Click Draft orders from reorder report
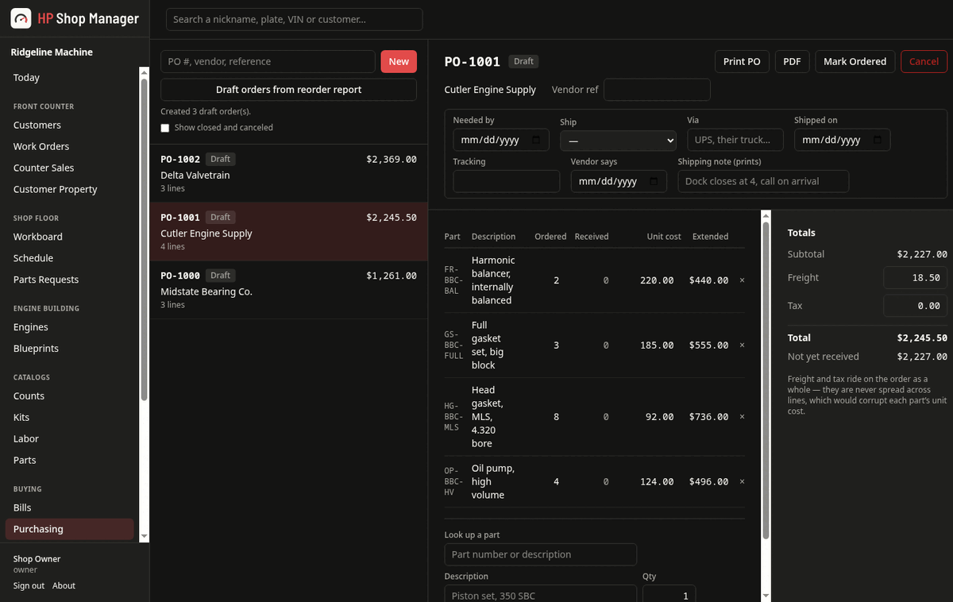Viewport: 953px width, 602px height. click(288, 90)
